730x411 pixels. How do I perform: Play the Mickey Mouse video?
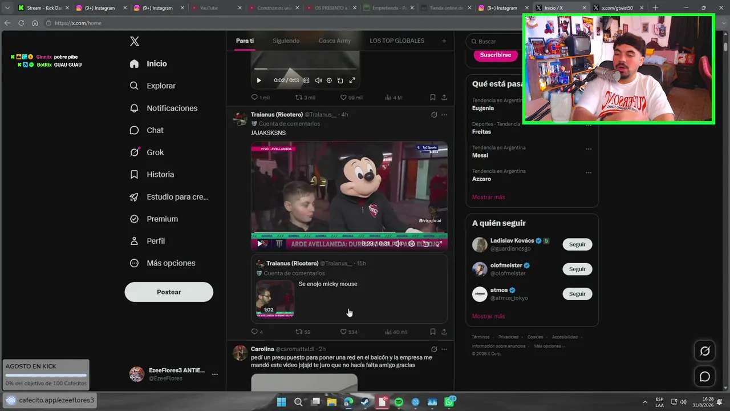(259, 244)
